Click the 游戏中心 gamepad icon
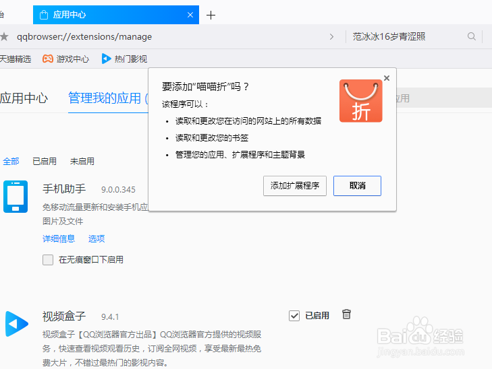Screen dimensions: 492x369 (x=48, y=59)
